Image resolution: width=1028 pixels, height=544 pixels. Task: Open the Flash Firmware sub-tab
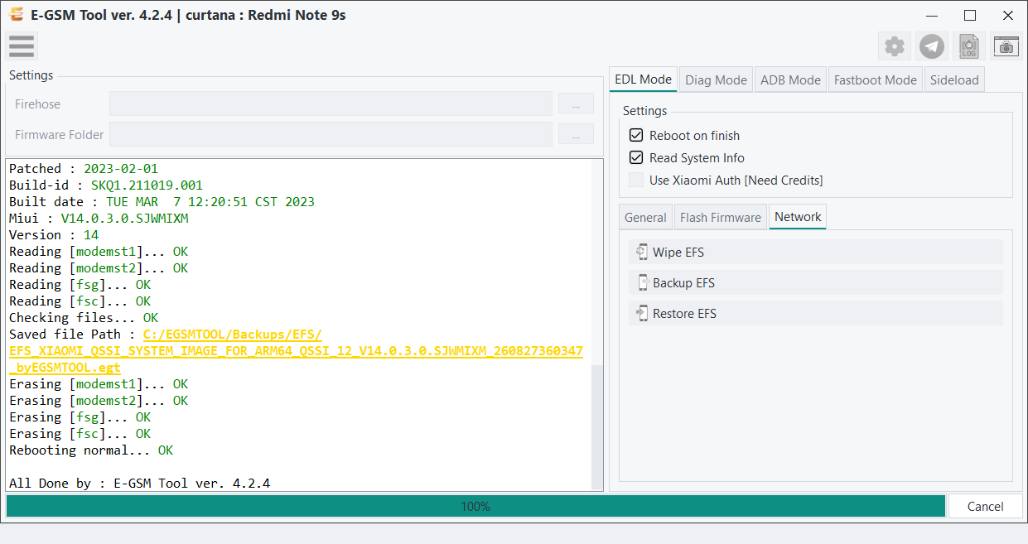pos(721,217)
